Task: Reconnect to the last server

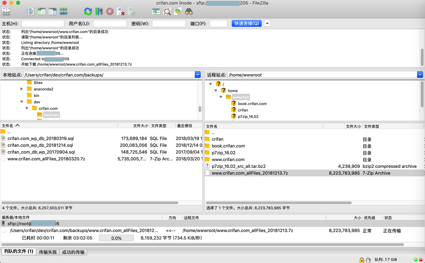Action: pos(131,12)
